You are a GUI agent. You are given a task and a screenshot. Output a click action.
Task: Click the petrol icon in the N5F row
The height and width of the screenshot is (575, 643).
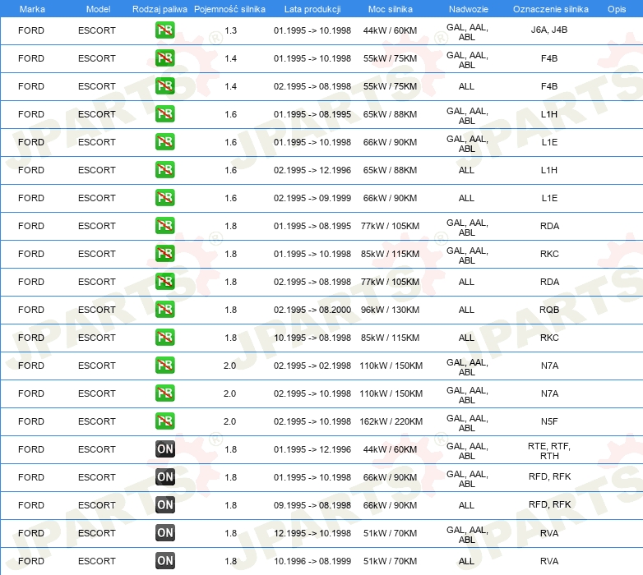(164, 421)
